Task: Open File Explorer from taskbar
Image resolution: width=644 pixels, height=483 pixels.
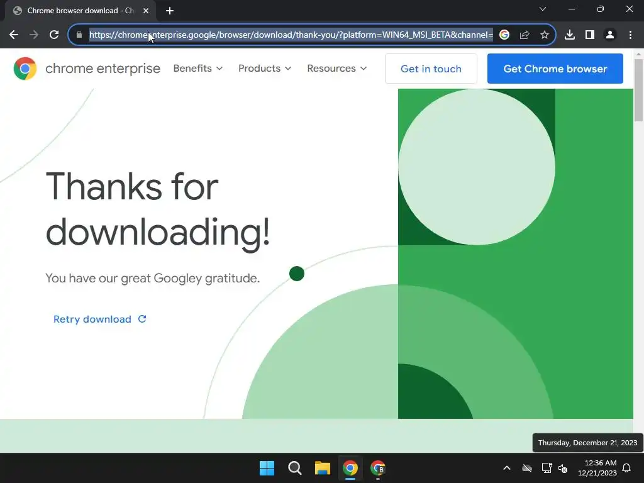Action: point(323,468)
